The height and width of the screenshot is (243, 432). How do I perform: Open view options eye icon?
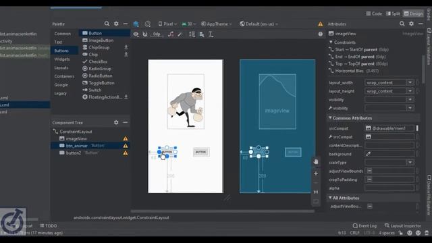point(136,34)
